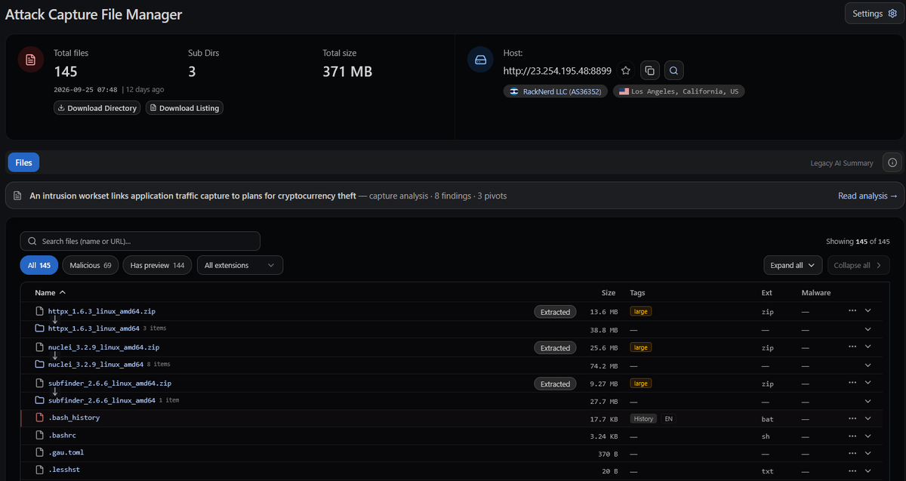Open more options for .bashrc

[x=852, y=436]
